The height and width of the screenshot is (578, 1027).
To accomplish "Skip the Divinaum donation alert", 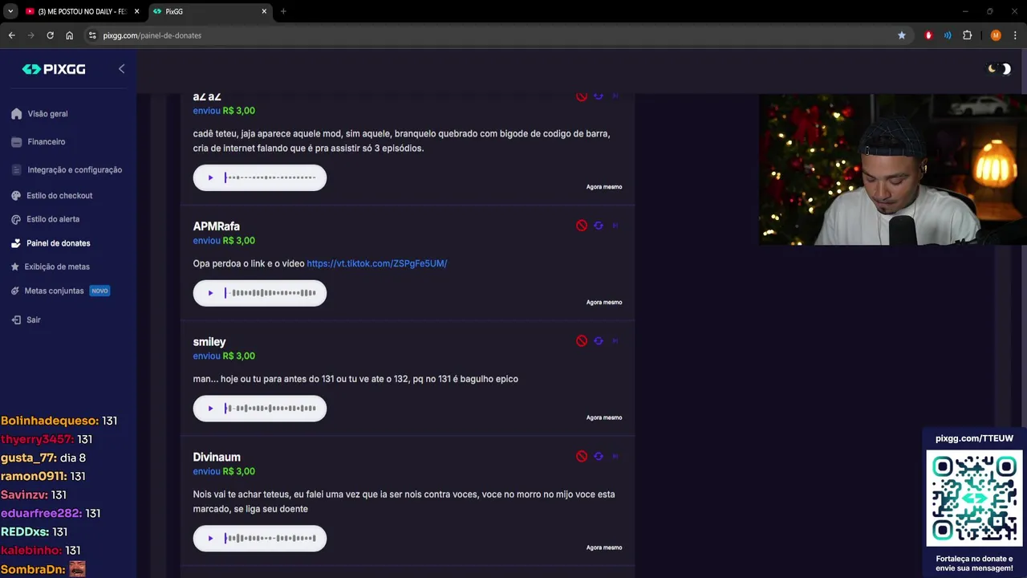I will 615,457.
